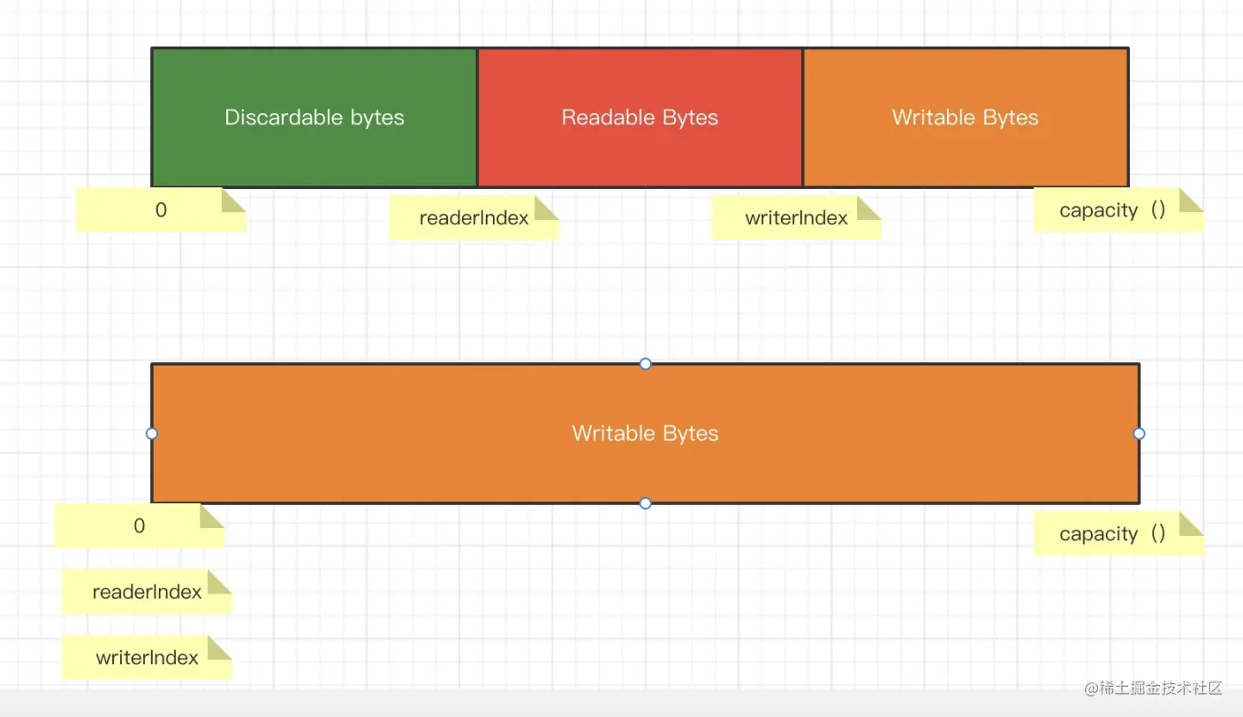Select the writerIndex note in bottom diagram
The height and width of the screenshot is (717, 1243).
(147, 657)
